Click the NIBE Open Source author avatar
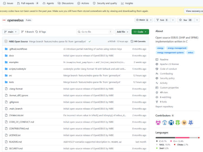This screenshot has width=203, height=152. [x=6, y=41]
